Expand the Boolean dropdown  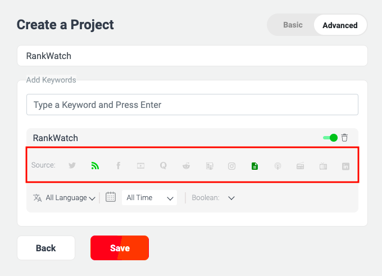click(213, 198)
